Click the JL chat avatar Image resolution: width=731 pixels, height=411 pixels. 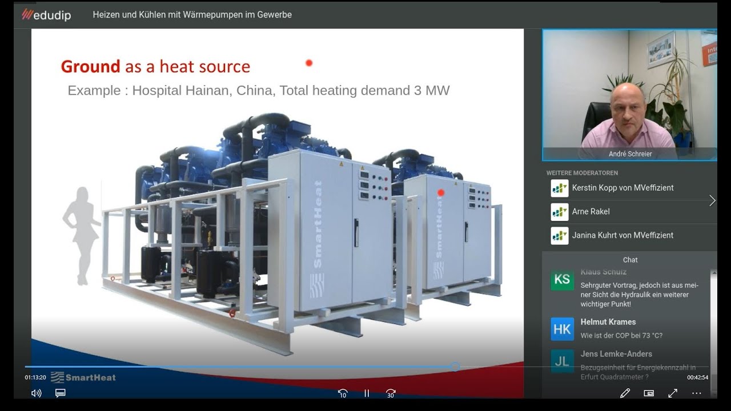pos(562,361)
